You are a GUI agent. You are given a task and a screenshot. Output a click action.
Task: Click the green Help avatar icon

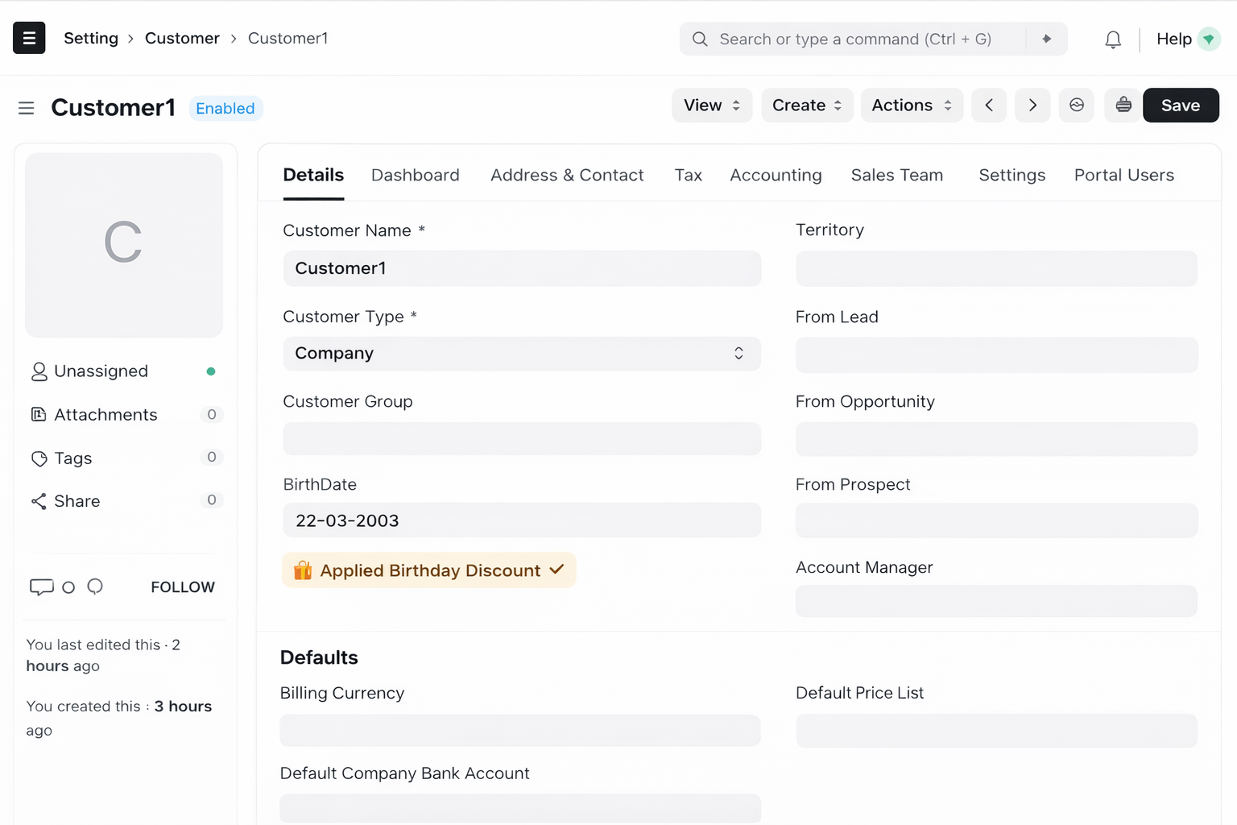(x=1209, y=39)
